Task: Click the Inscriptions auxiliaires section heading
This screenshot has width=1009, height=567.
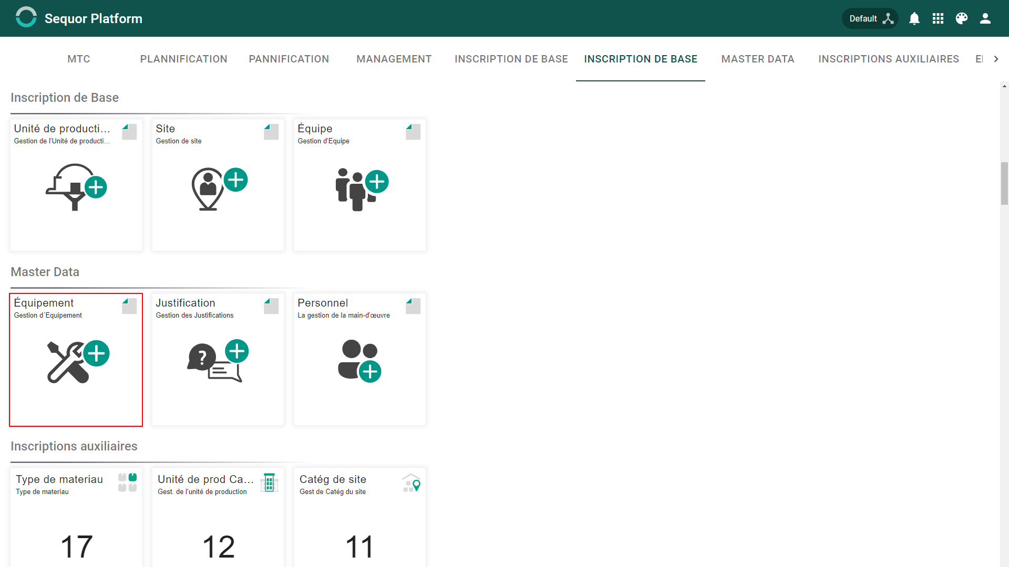Action: [x=74, y=446]
